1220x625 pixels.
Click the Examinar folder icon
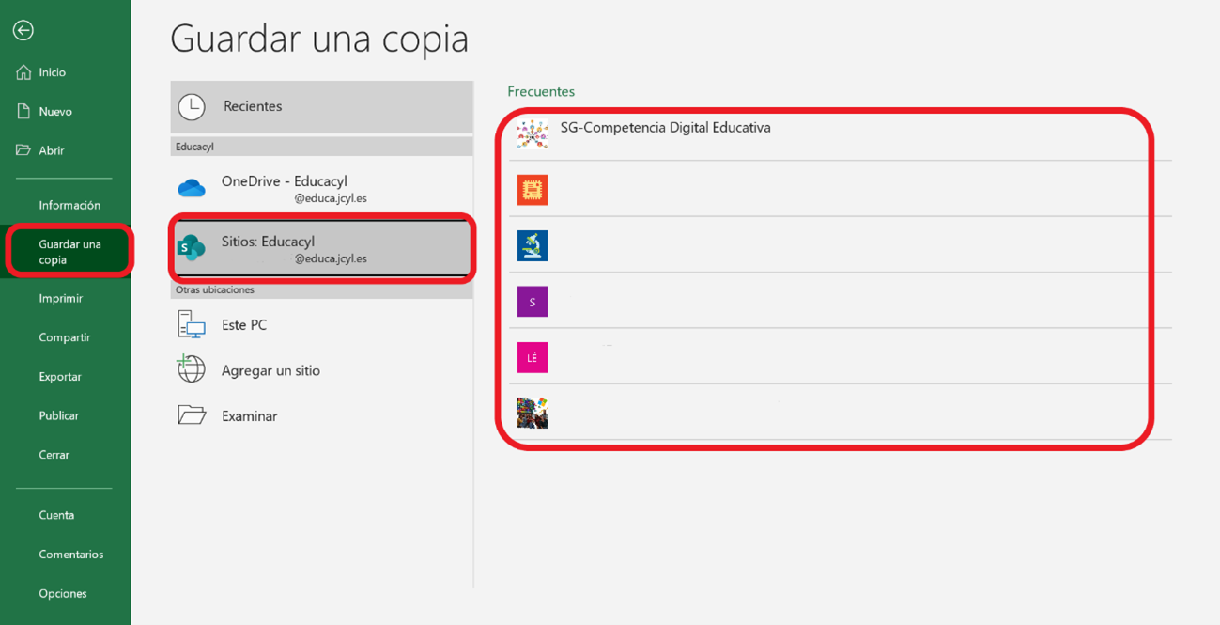192,414
